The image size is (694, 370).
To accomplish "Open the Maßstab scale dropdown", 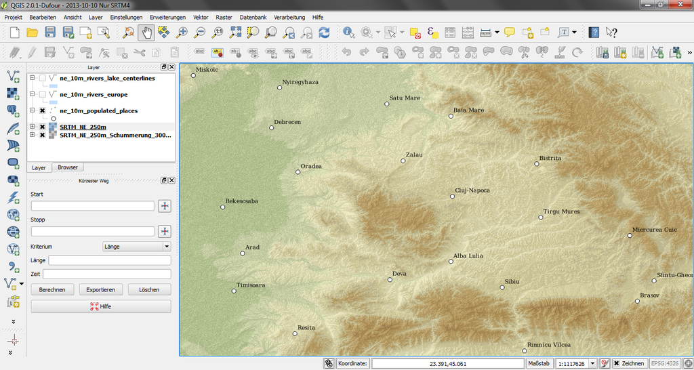I will click(593, 363).
